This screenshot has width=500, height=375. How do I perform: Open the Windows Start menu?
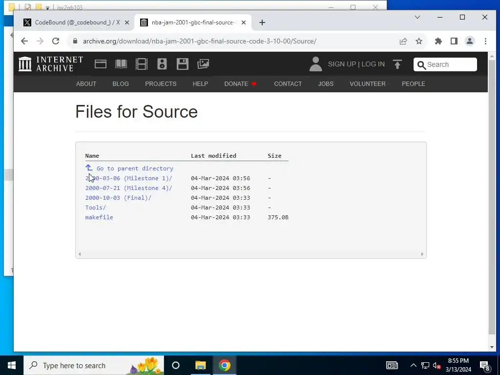pos(12,365)
